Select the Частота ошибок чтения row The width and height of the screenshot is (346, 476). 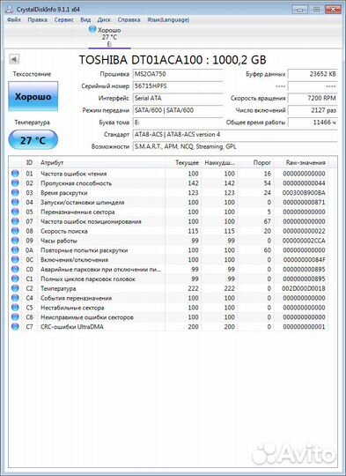point(169,174)
